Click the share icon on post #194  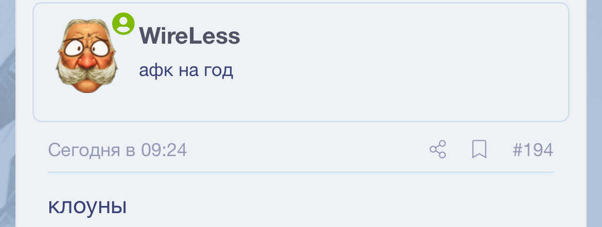[x=438, y=150]
